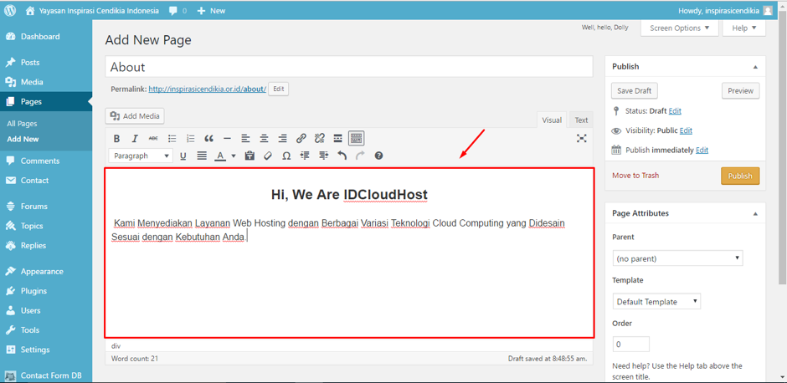787x383 pixels.
Task: Decrease the text indent
Action: [x=305, y=156]
